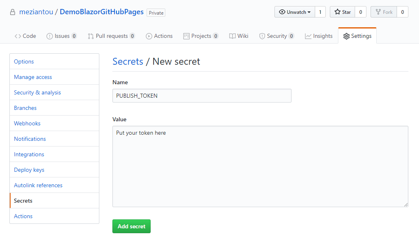Viewport: 419px width, 245px height.
Task: Click the Pull requests icon
Action: pos(91,36)
